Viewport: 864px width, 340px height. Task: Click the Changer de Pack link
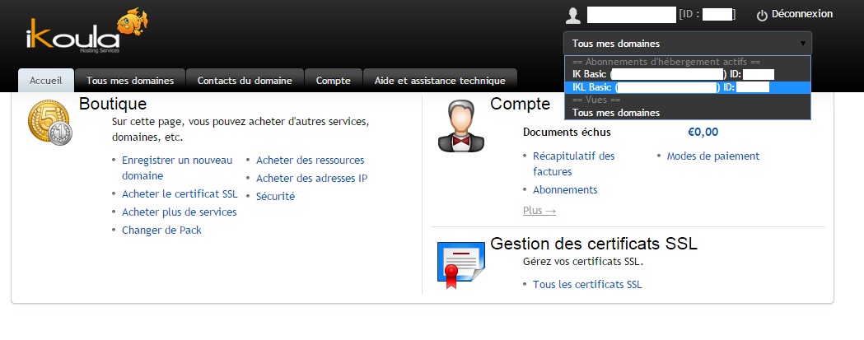(x=161, y=231)
